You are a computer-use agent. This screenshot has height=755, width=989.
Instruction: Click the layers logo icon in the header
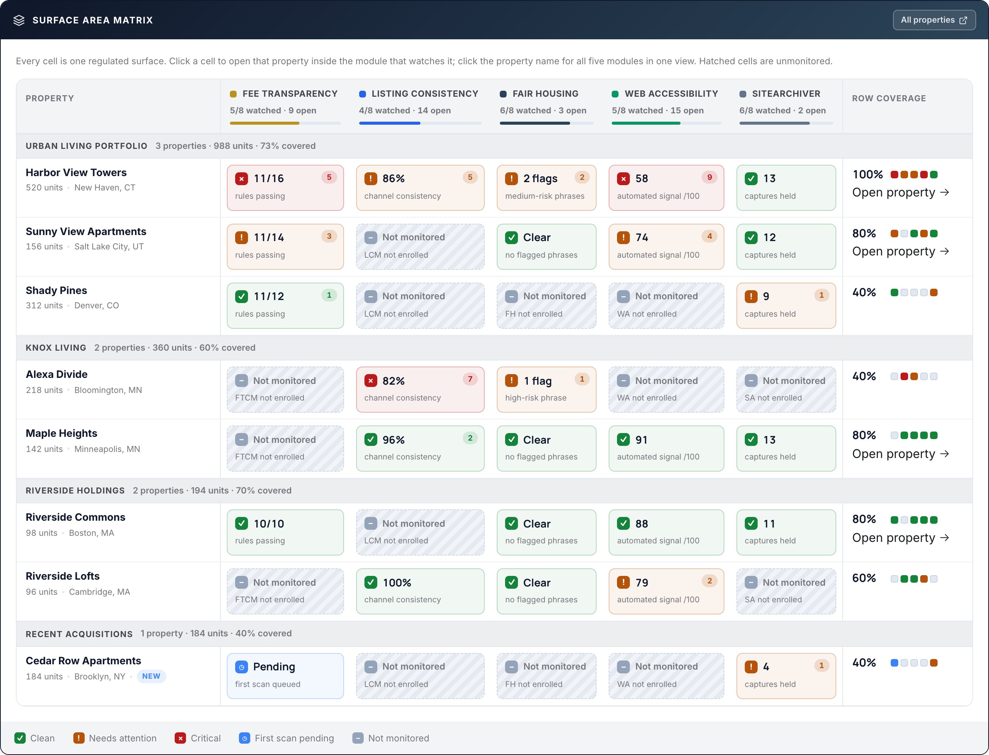(x=19, y=20)
